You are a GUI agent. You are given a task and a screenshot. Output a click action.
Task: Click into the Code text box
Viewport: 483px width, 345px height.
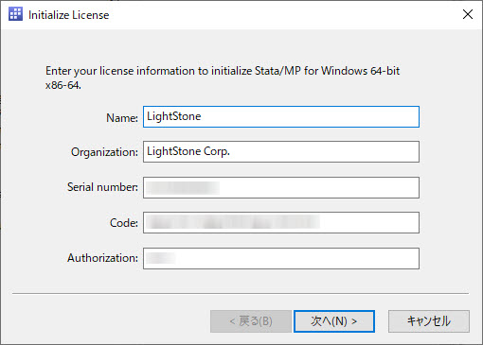coord(281,223)
